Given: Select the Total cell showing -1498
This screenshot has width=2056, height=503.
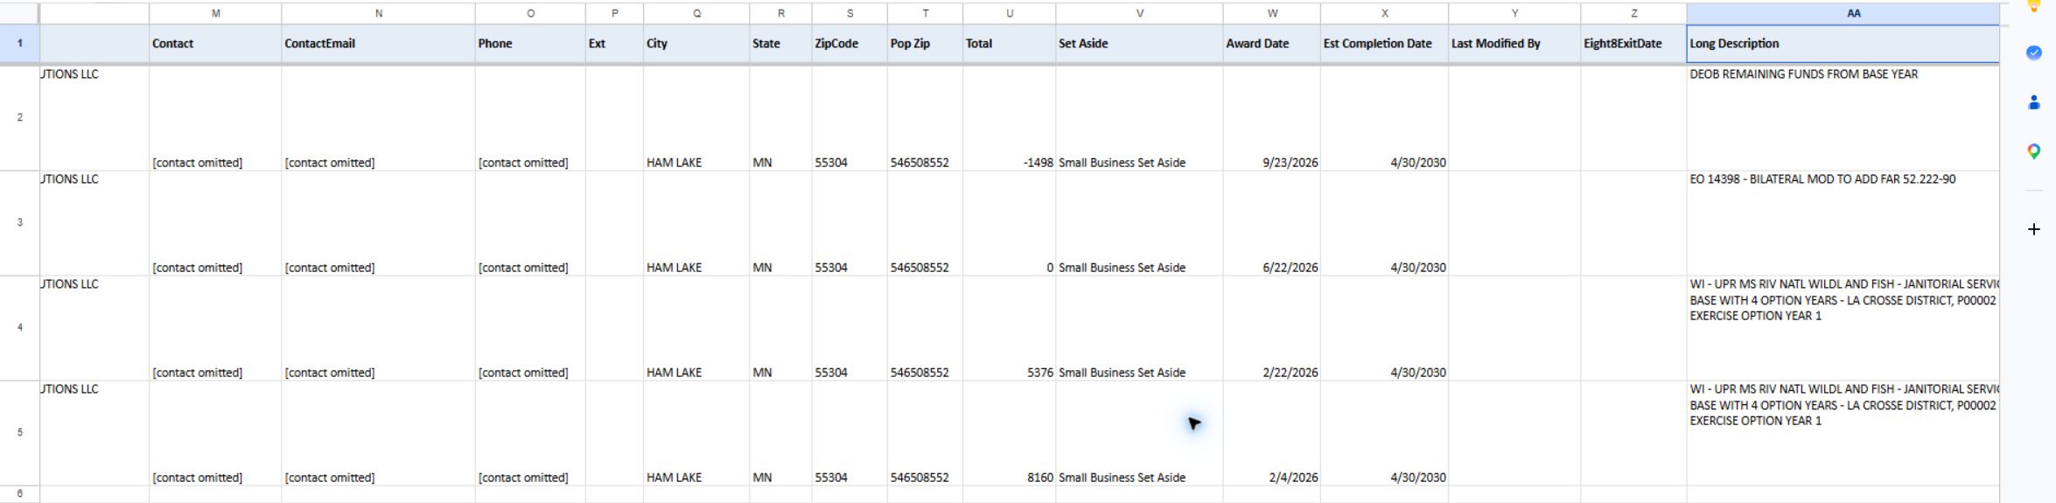Looking at the screenshot, I should (x=1010, y=118).
